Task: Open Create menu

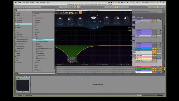Action: pyautogui.click(x=32, y=2)
